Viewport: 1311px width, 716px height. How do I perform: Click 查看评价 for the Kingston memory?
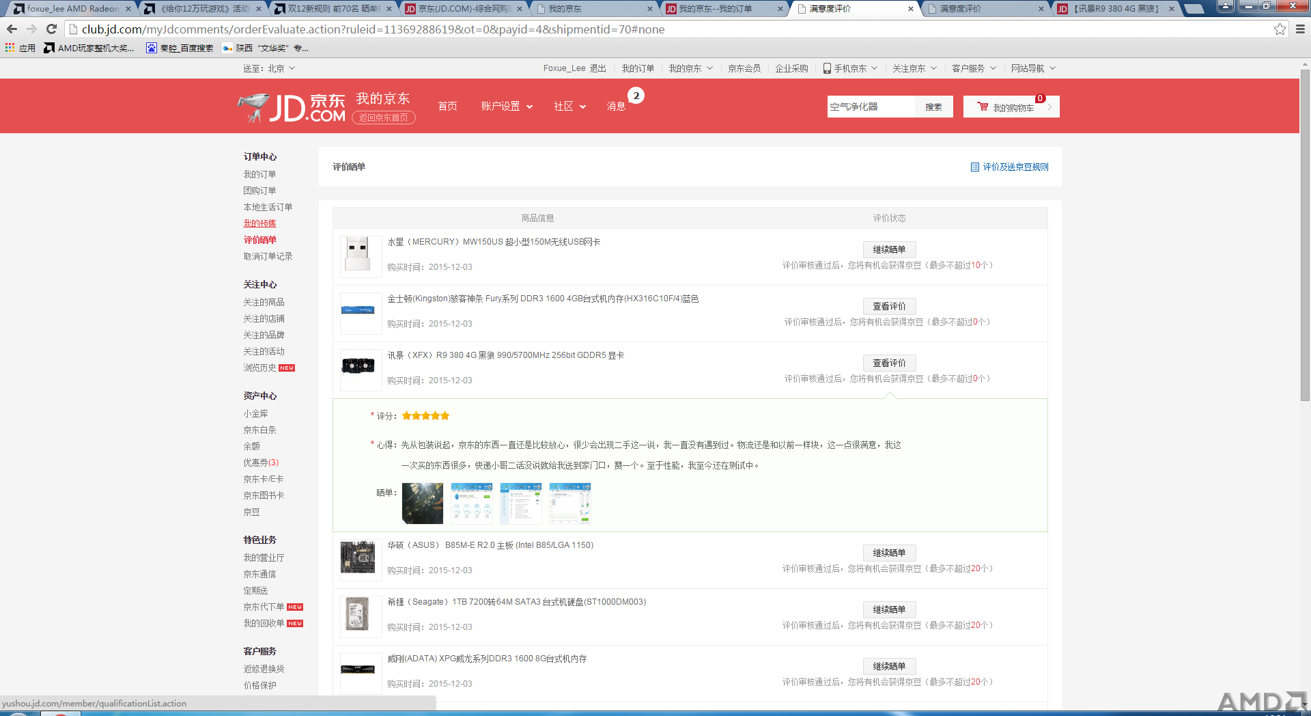[x=889, y=306]
